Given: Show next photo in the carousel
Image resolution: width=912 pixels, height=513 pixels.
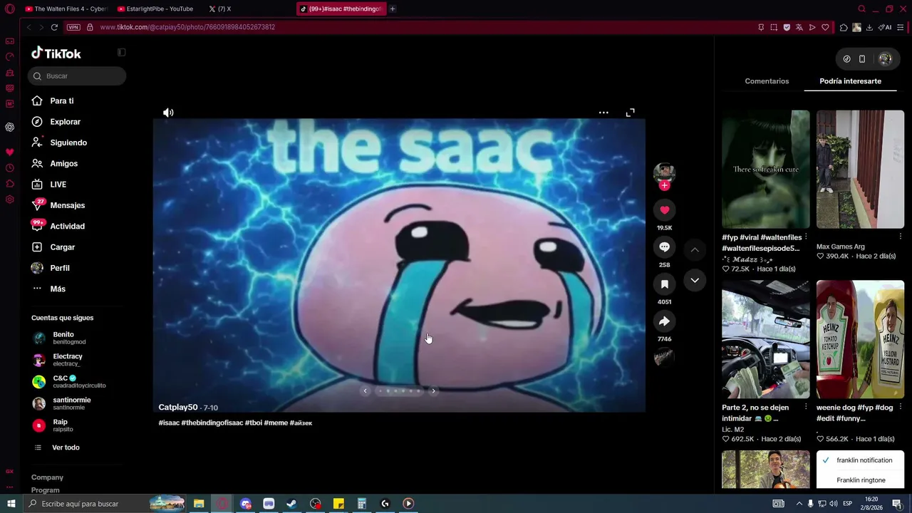Looking at the screenshot, I should click(433, 390).
